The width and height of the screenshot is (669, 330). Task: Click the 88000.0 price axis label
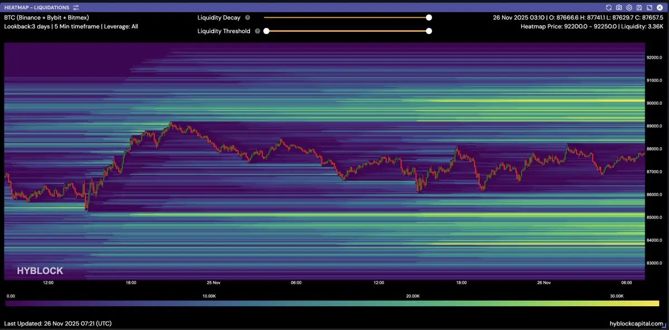click(654, 149)
